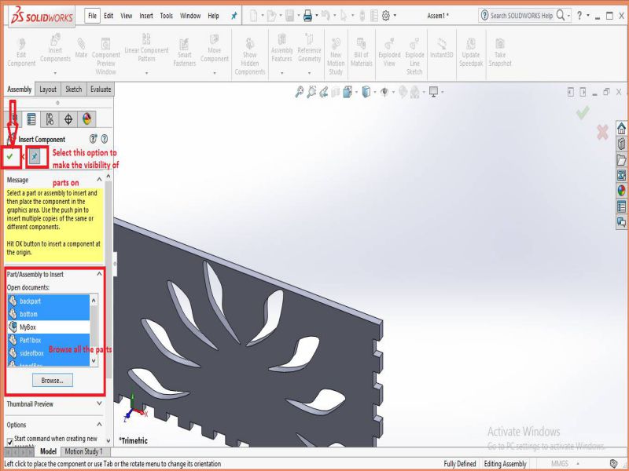Select the DimXpertManager crosshair tab icon
The height and width of the screenshot is (471, 629).
68,119
